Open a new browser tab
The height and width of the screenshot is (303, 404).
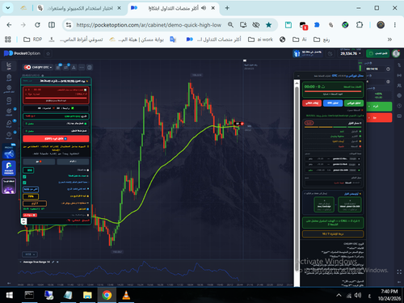pos(227,8)
